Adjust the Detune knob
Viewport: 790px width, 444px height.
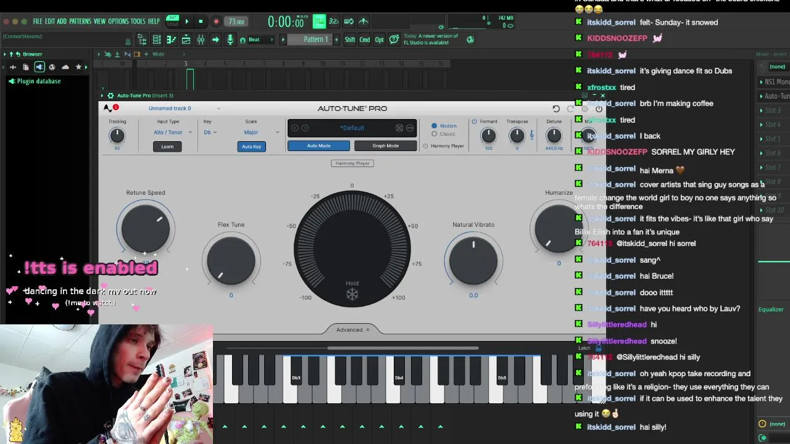(x=554, y=135)
